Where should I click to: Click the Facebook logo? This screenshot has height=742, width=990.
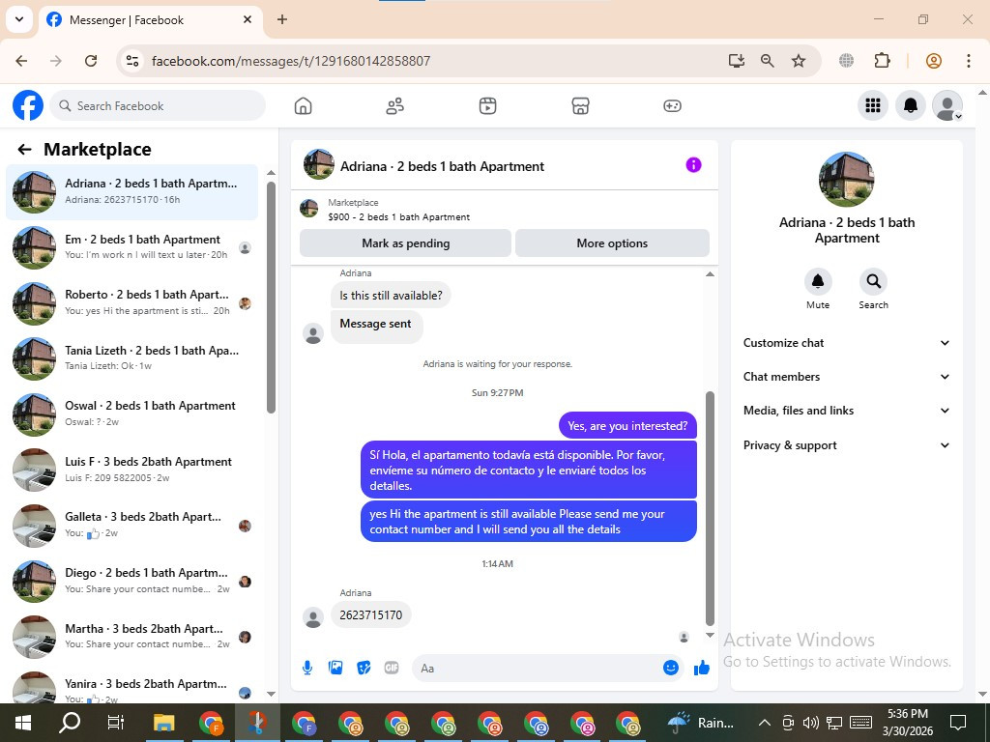(28, 105)
